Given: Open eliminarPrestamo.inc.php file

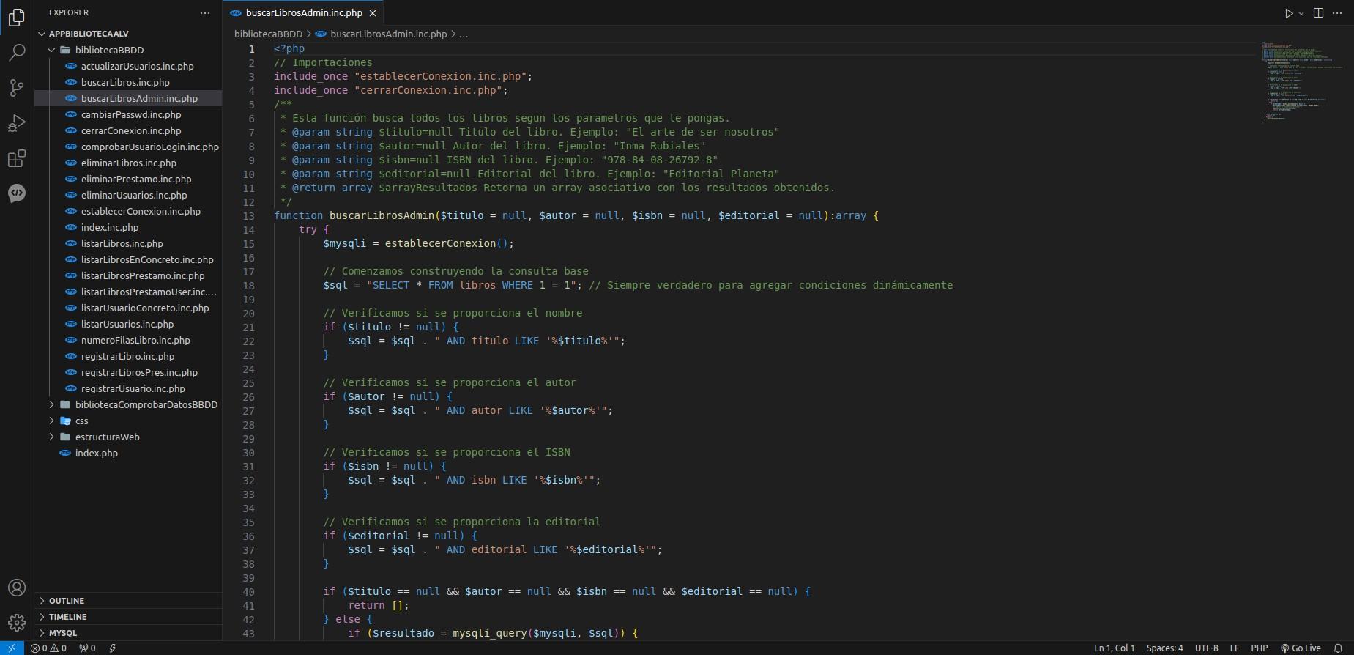Looking at the screenshot, I should pos(128,179).
